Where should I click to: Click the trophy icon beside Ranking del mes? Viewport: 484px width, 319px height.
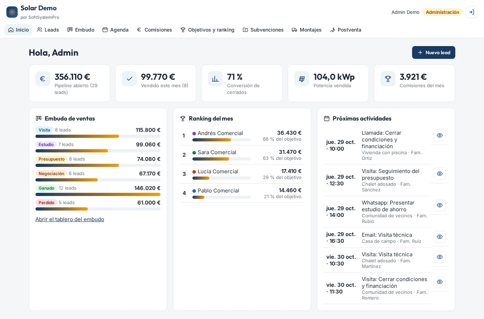tap(183, 118)
